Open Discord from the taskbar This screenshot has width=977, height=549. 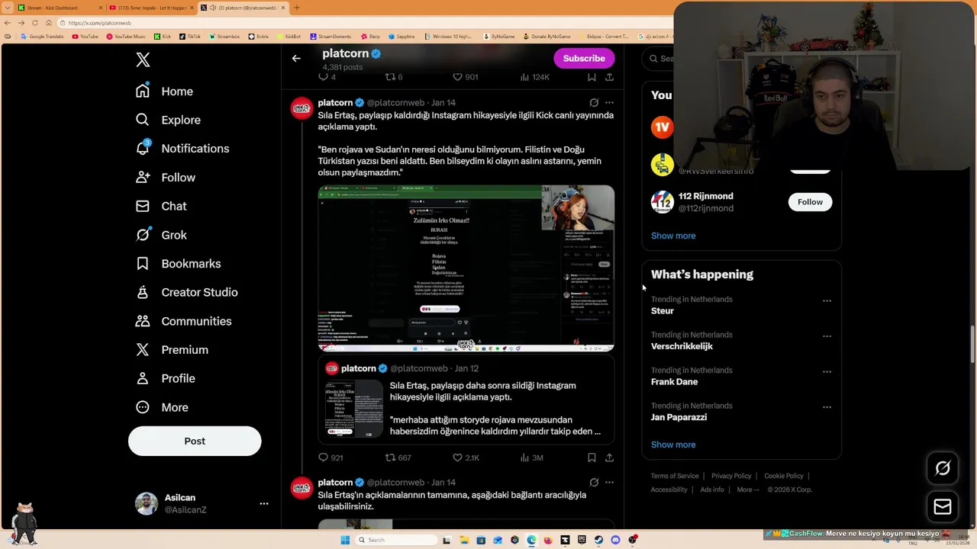[x=615, y=540]
